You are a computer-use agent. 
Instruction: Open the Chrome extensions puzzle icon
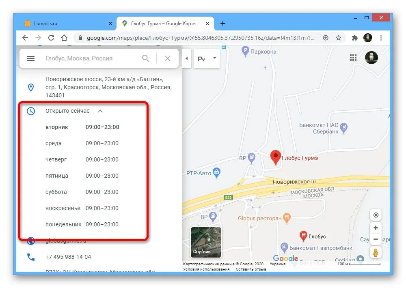pos(354,38)
